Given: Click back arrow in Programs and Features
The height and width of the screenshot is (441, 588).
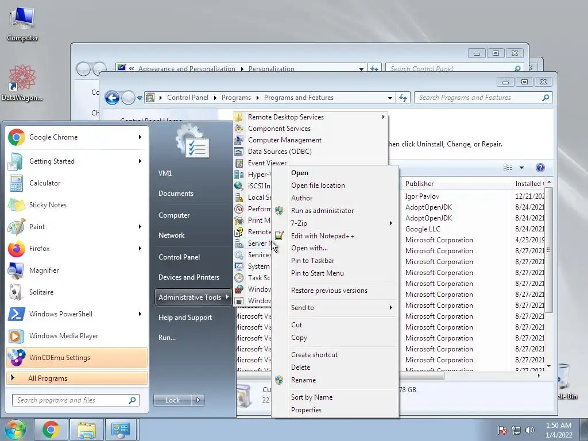Looking at the screenshot, I should pos(112,98).
